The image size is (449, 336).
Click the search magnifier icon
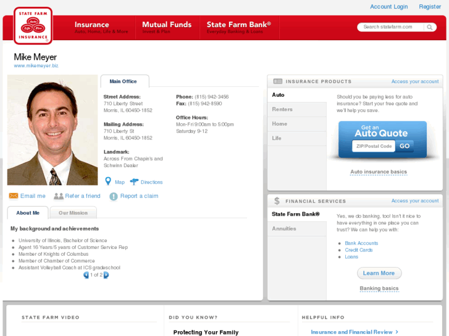[x=429, y=27]
